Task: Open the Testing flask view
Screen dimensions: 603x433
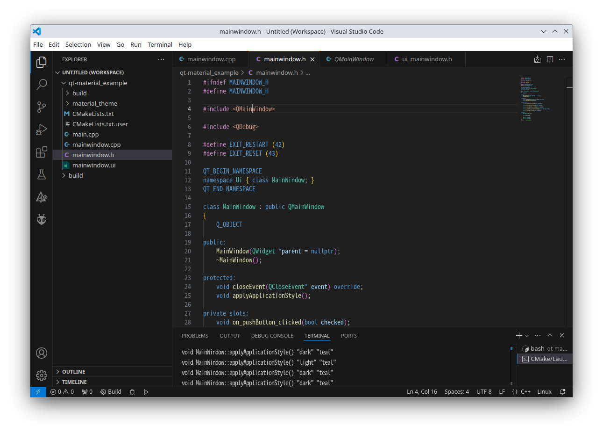Action: click(x=42, y=174)
